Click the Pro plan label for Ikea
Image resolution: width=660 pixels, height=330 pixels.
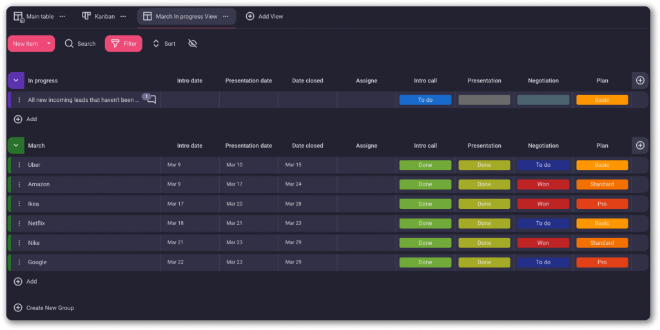pyautogui.click(x=602, y=204)
